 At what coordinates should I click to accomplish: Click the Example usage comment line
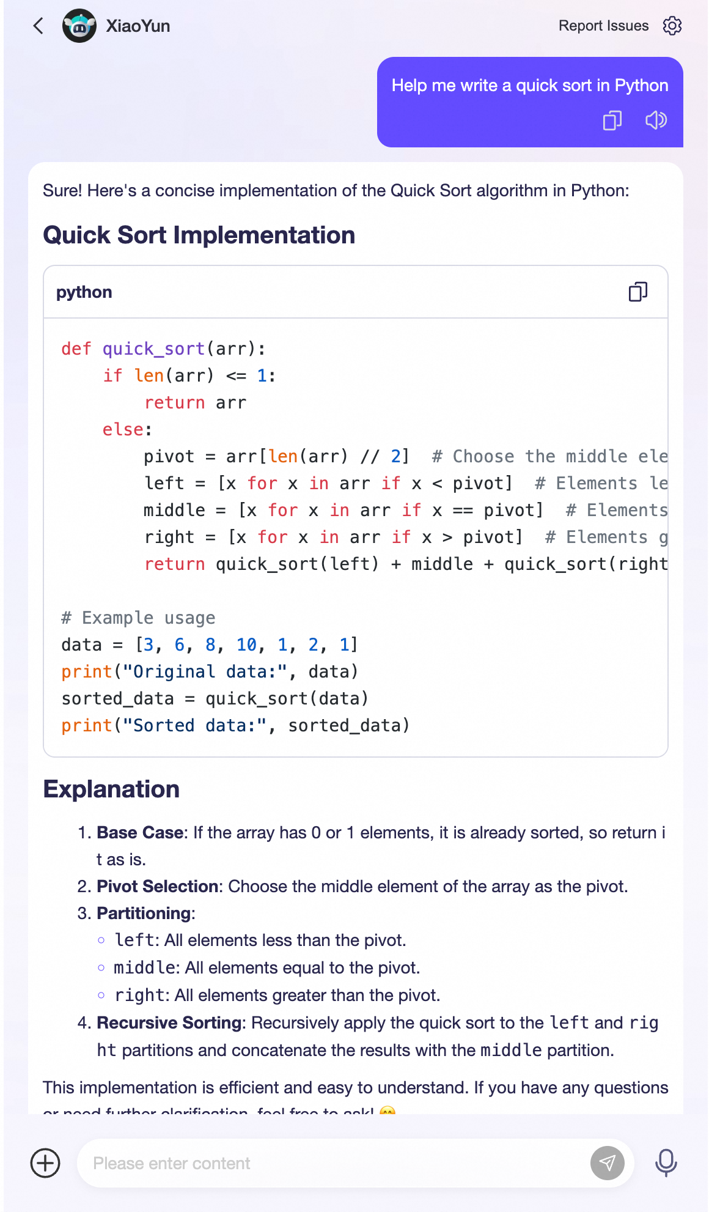click(x=138, y=618)
